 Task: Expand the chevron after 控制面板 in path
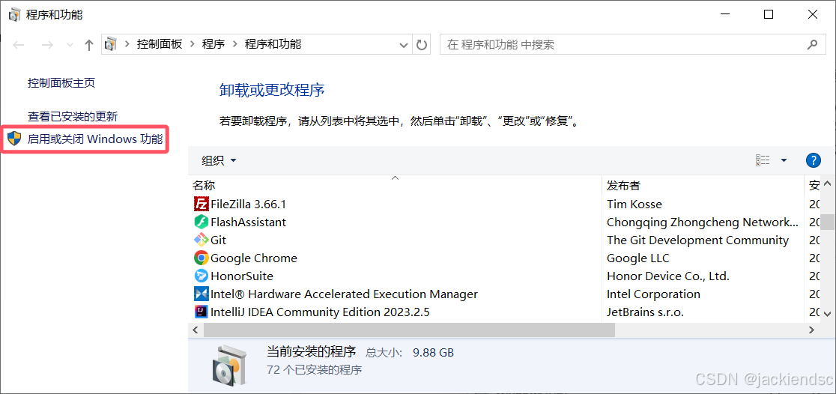pyautogui.click(x=192, y=44)
